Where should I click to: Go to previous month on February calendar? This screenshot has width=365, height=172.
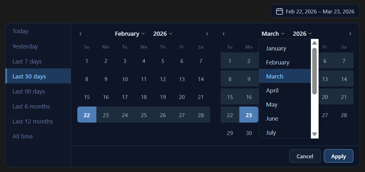(80, 34)
